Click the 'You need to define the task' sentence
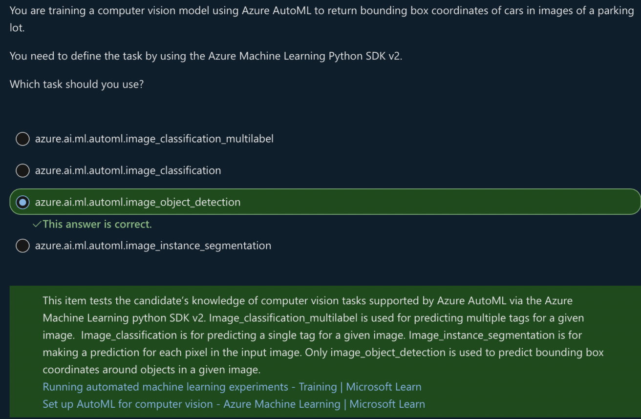Screen dimensions: 641x419 point(206,56)
